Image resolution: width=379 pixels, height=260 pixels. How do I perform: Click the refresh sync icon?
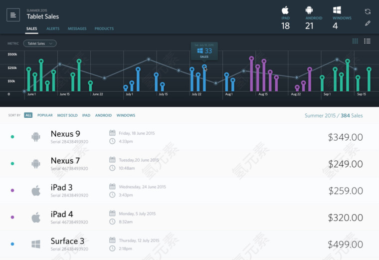coord(368,11)
